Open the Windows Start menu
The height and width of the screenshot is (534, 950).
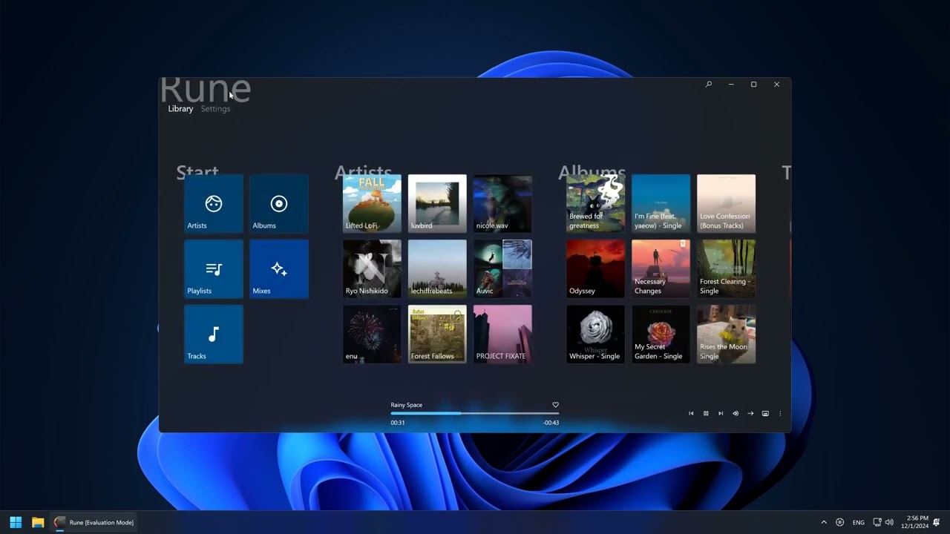click(16, 522)
